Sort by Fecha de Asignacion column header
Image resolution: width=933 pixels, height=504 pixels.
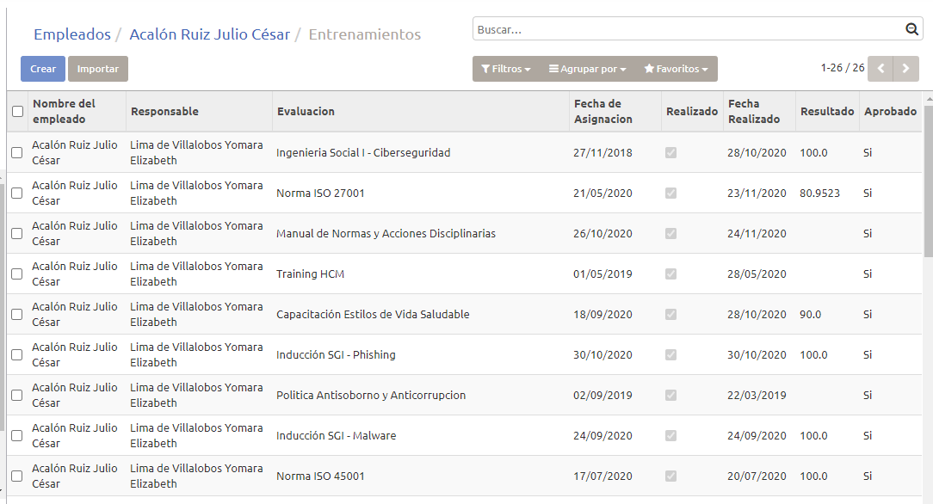coord(602,112)
